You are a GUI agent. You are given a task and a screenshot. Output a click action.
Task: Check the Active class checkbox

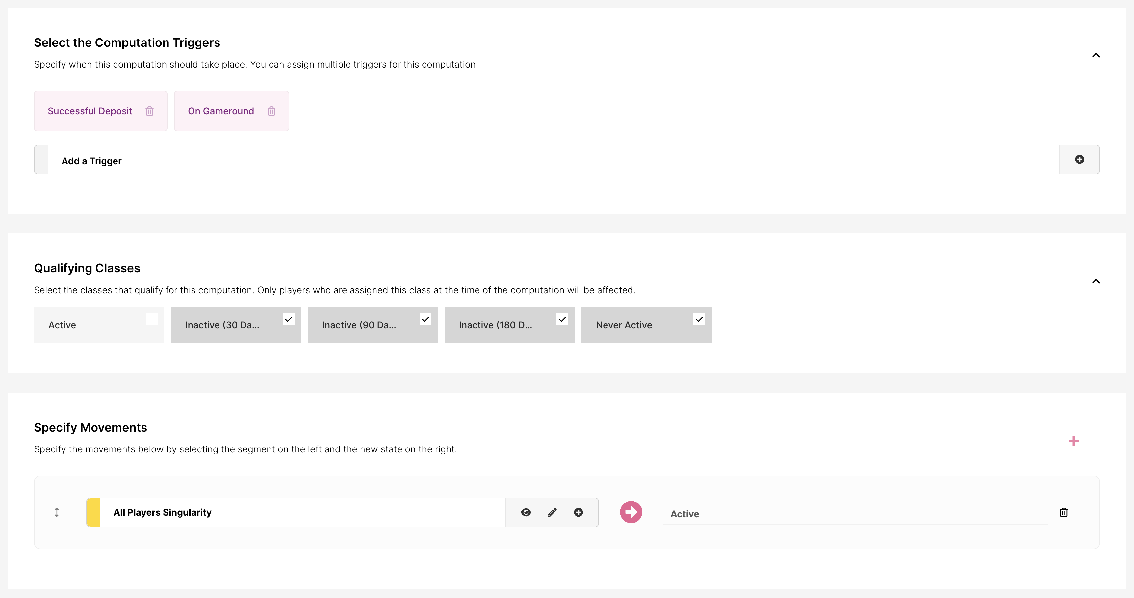tap(151, 319)
